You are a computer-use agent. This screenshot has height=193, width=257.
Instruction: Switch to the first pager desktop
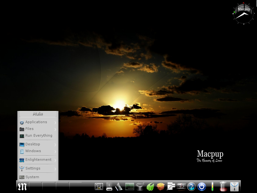point(35,187)
